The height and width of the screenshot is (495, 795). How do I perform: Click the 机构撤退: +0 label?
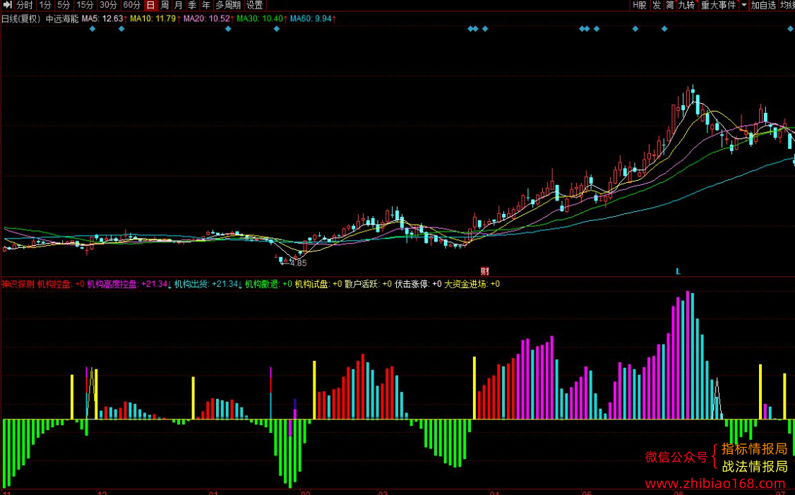pos(269,284)
